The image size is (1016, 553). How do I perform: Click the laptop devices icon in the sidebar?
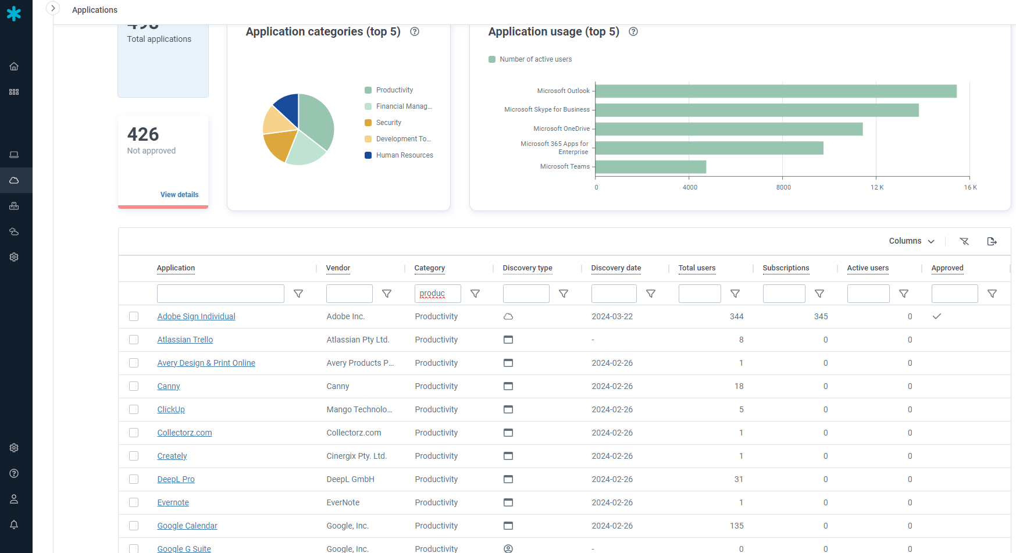(x=14, y=155)
